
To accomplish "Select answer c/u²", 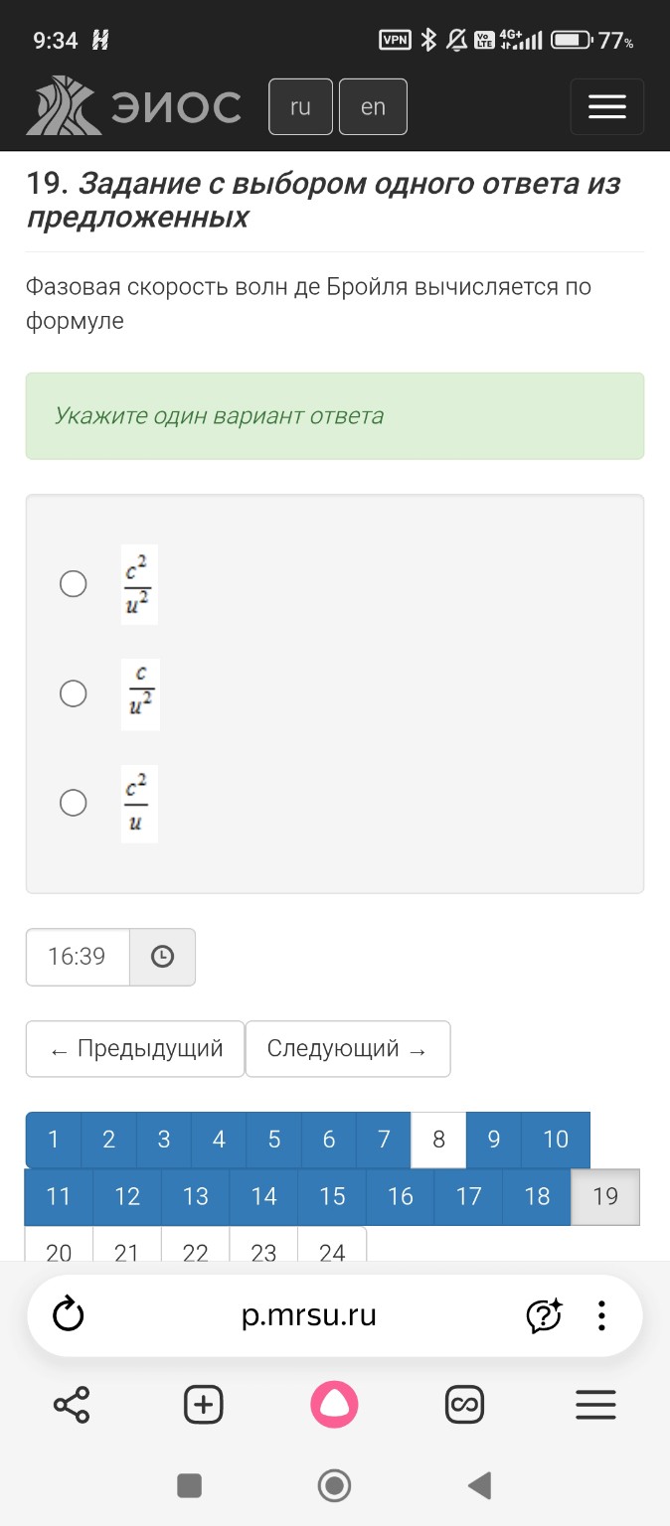I will (73, 693).
